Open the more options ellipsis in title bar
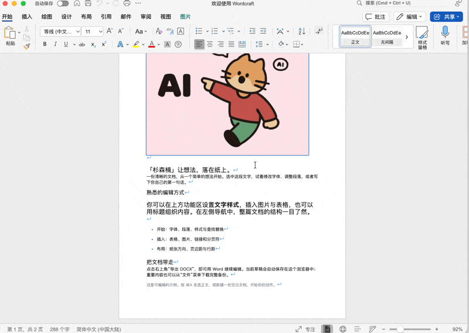This screenshot has width=469, height=333. 138,4
